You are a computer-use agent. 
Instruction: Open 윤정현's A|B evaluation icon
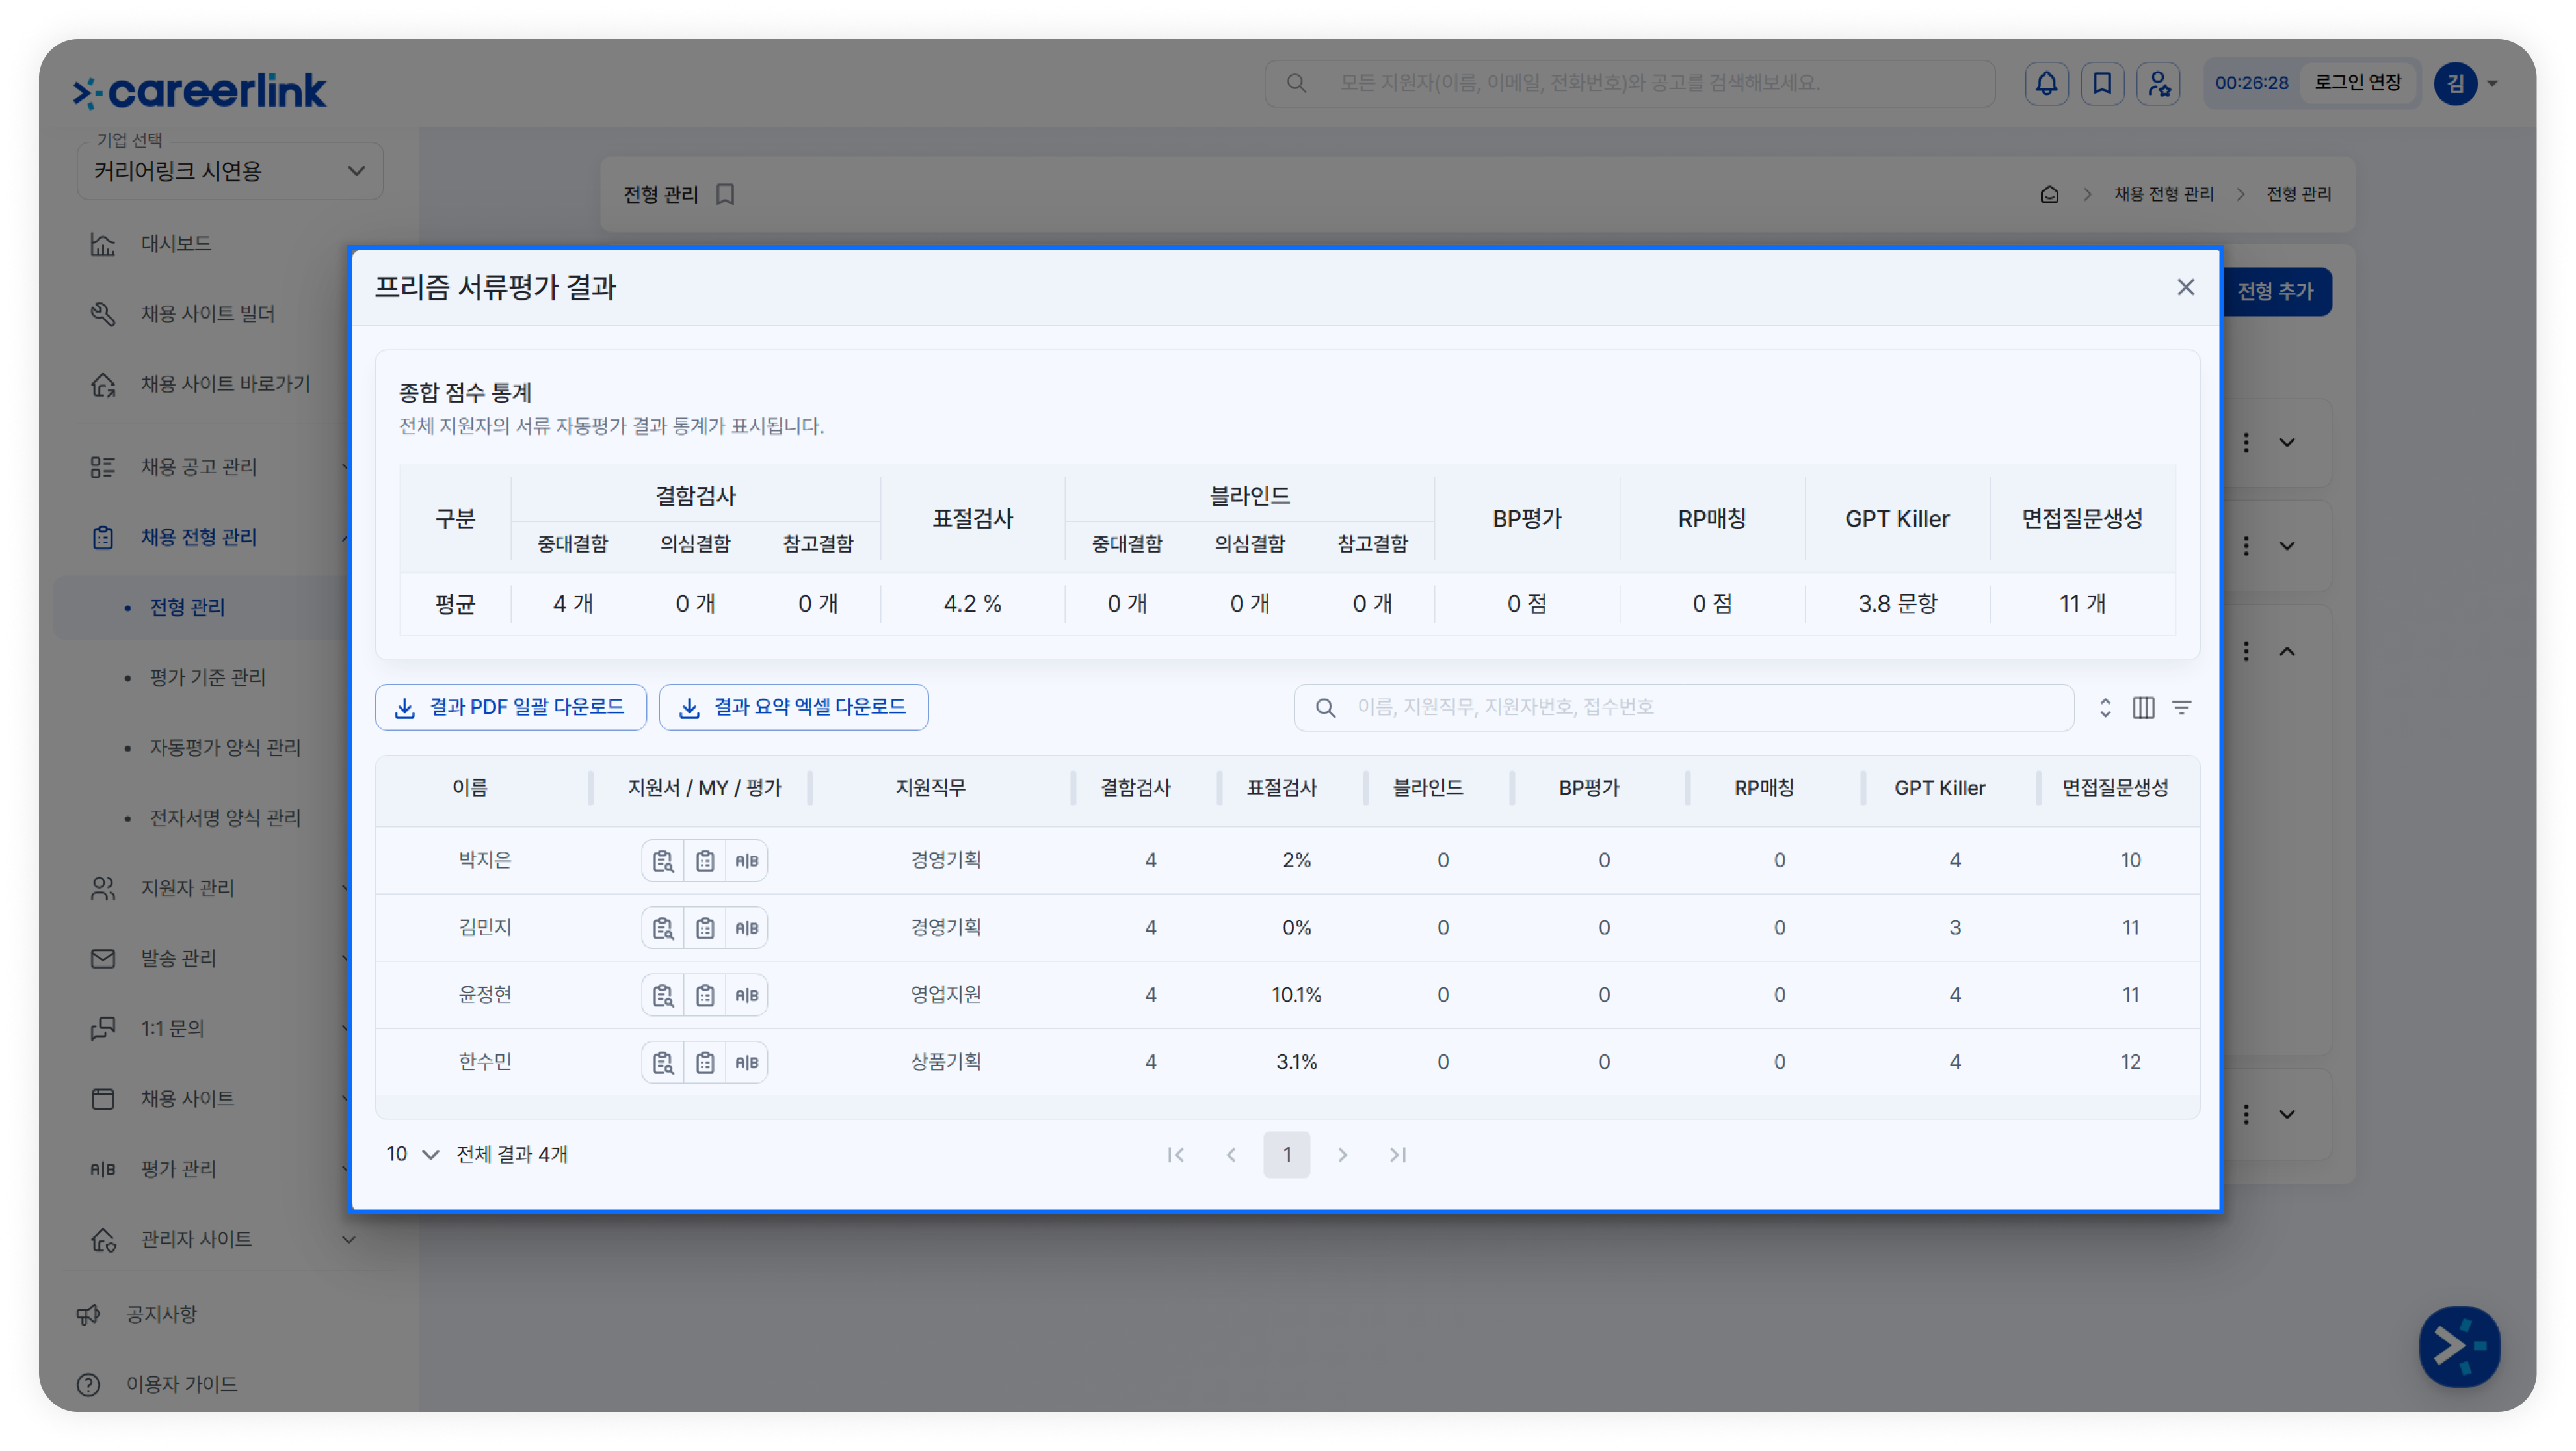click(x=747, y=995)
